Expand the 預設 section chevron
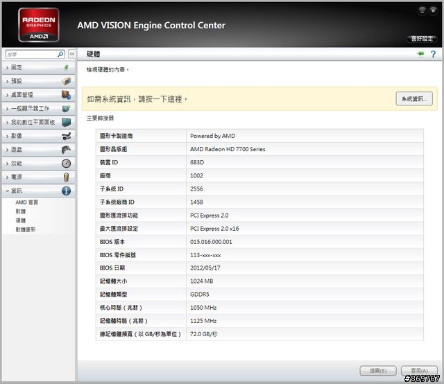Viewport: 444px width, 384px height. [7, 81]
